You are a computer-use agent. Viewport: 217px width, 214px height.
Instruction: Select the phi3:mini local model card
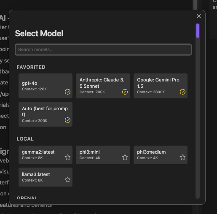click(x=103, y=155)
